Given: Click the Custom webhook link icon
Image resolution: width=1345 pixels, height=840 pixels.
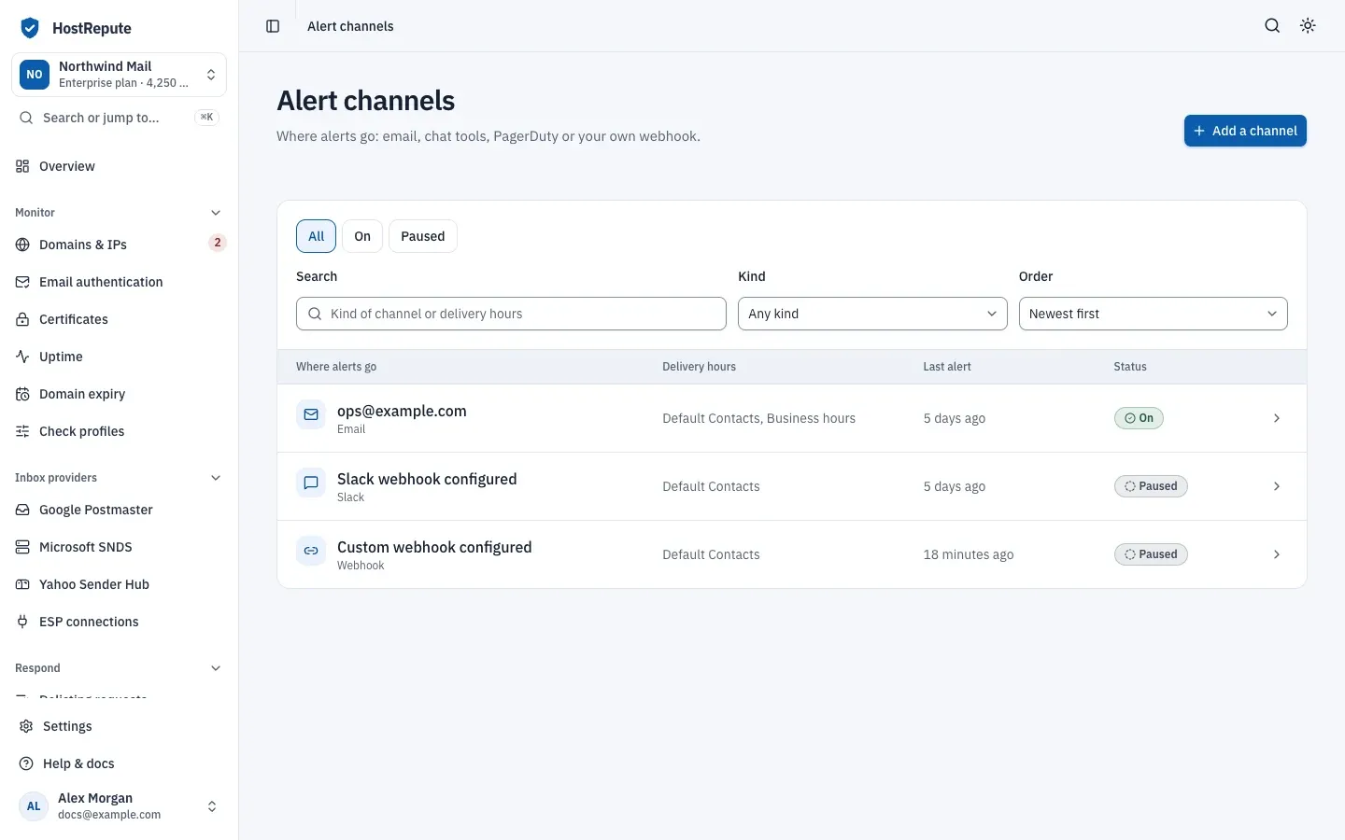Looking at the screenshot, I should tap(311, 551).
